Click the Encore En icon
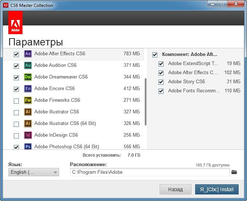 click(28, 89)
